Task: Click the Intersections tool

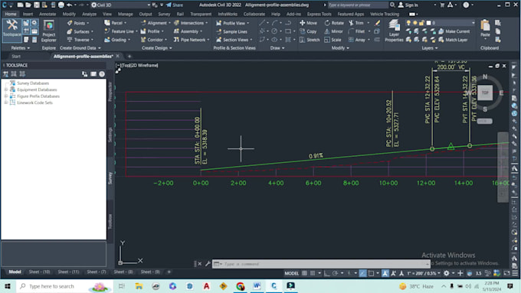Action: (190, 23)
